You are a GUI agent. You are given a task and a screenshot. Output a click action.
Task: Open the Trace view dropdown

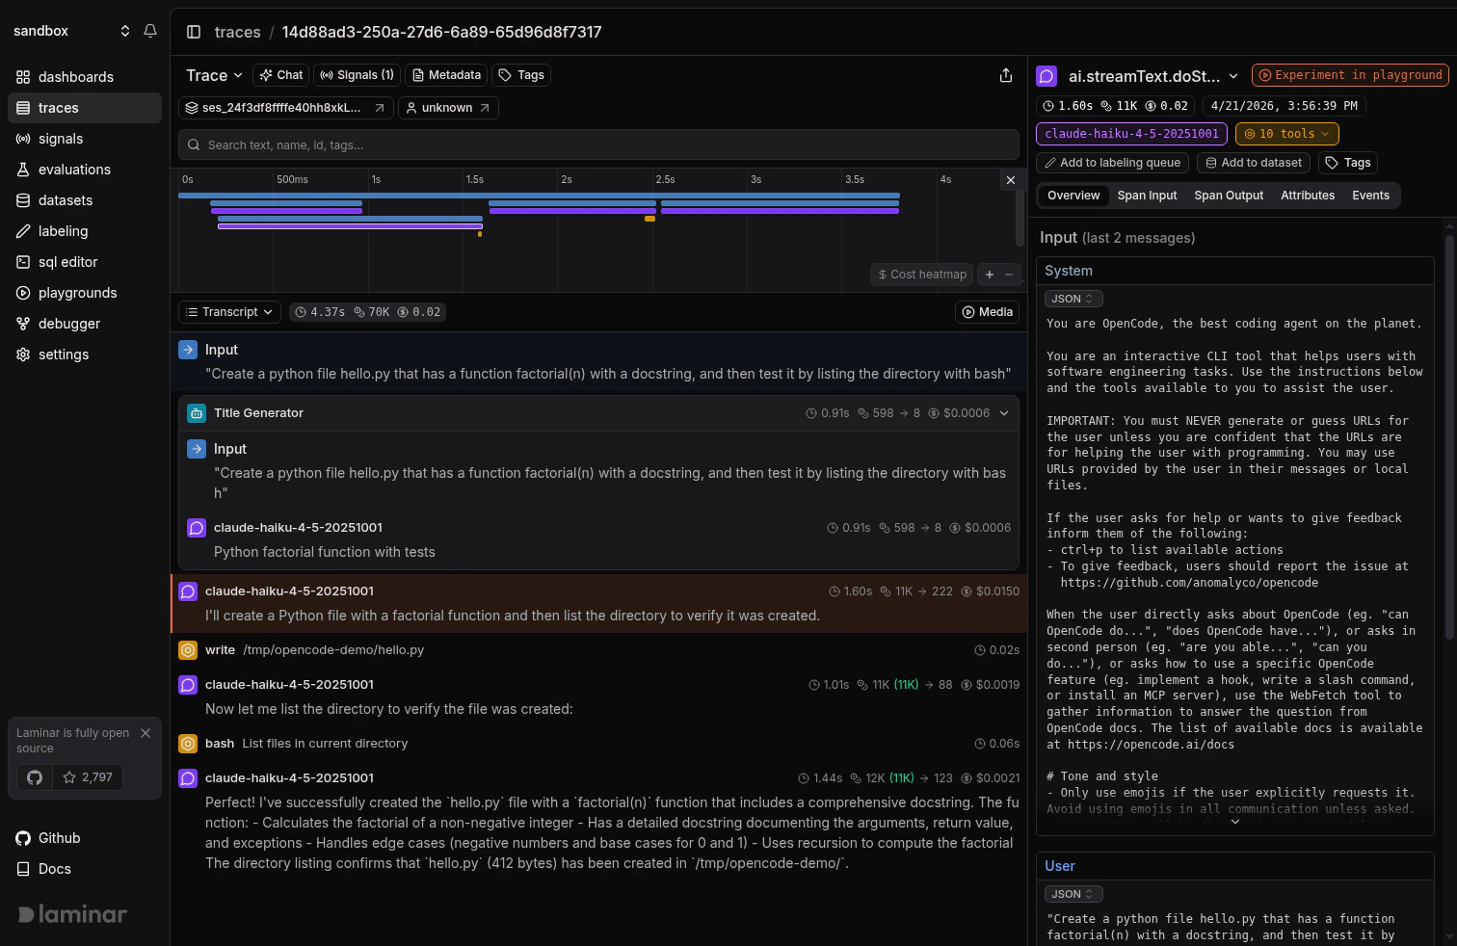[213, 74]
